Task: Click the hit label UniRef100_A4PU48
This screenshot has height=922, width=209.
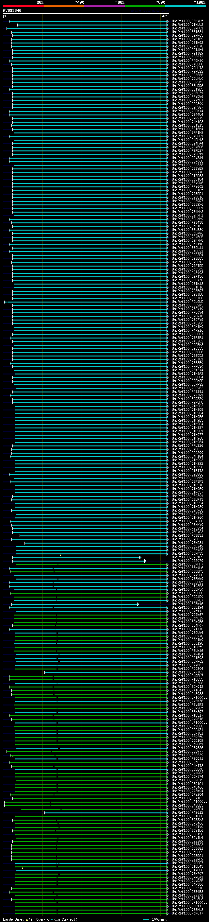Action: [x=187, y=140]
